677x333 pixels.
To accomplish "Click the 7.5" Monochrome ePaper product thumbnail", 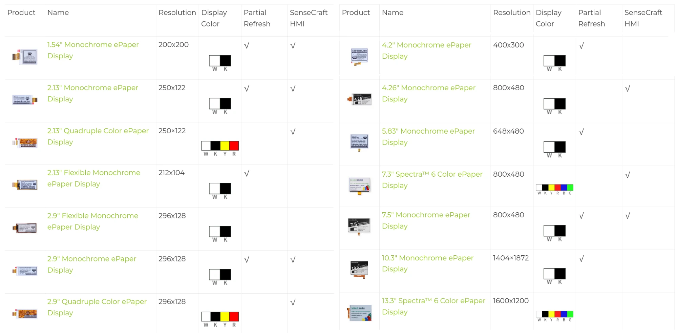I will click(x=359, y=227).
